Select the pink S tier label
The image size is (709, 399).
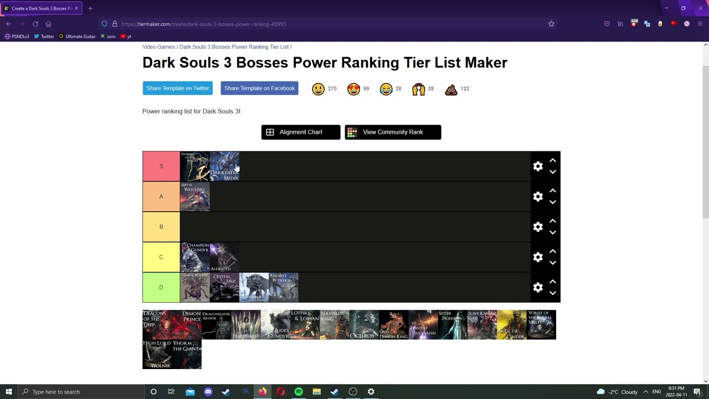[161, 166]
